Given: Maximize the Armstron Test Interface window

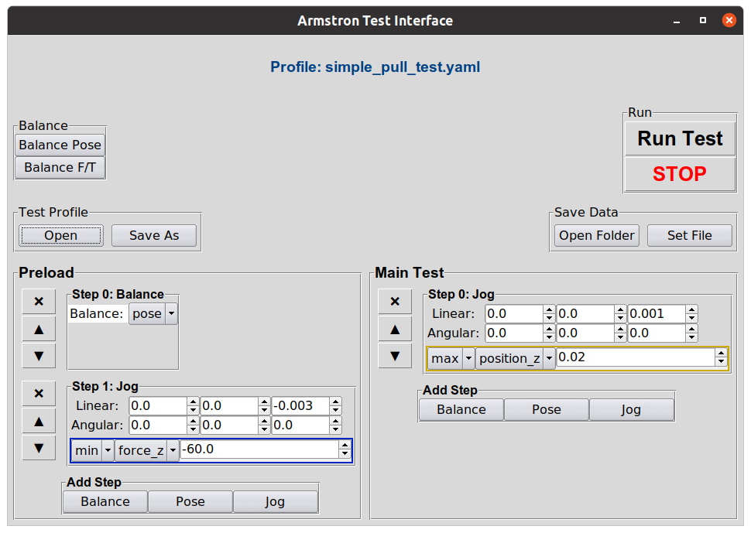Looking at the screenshot, I should 703,21.
